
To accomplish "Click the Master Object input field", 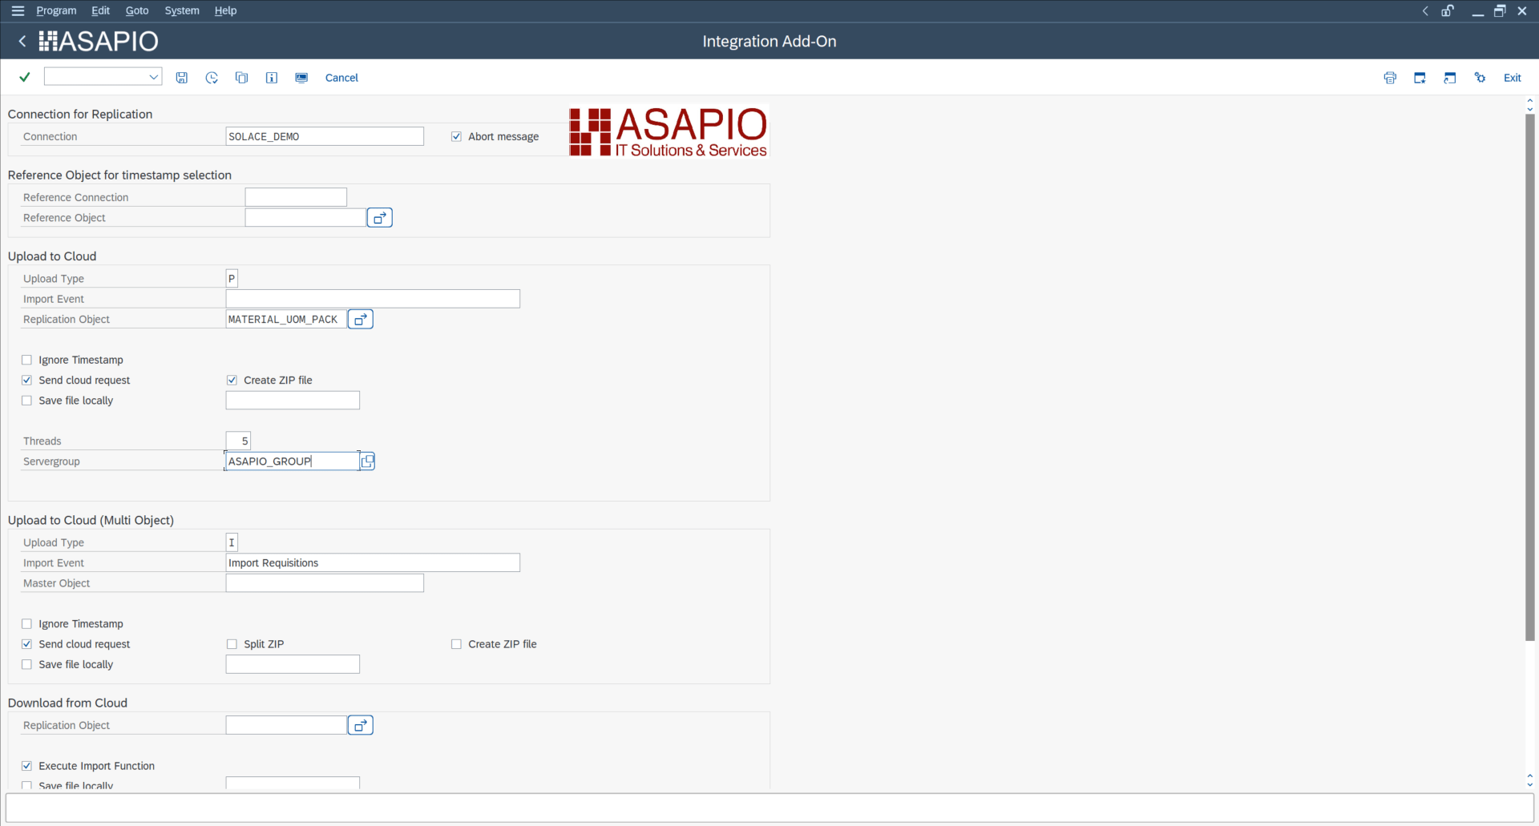I will [x=325, y=583].
